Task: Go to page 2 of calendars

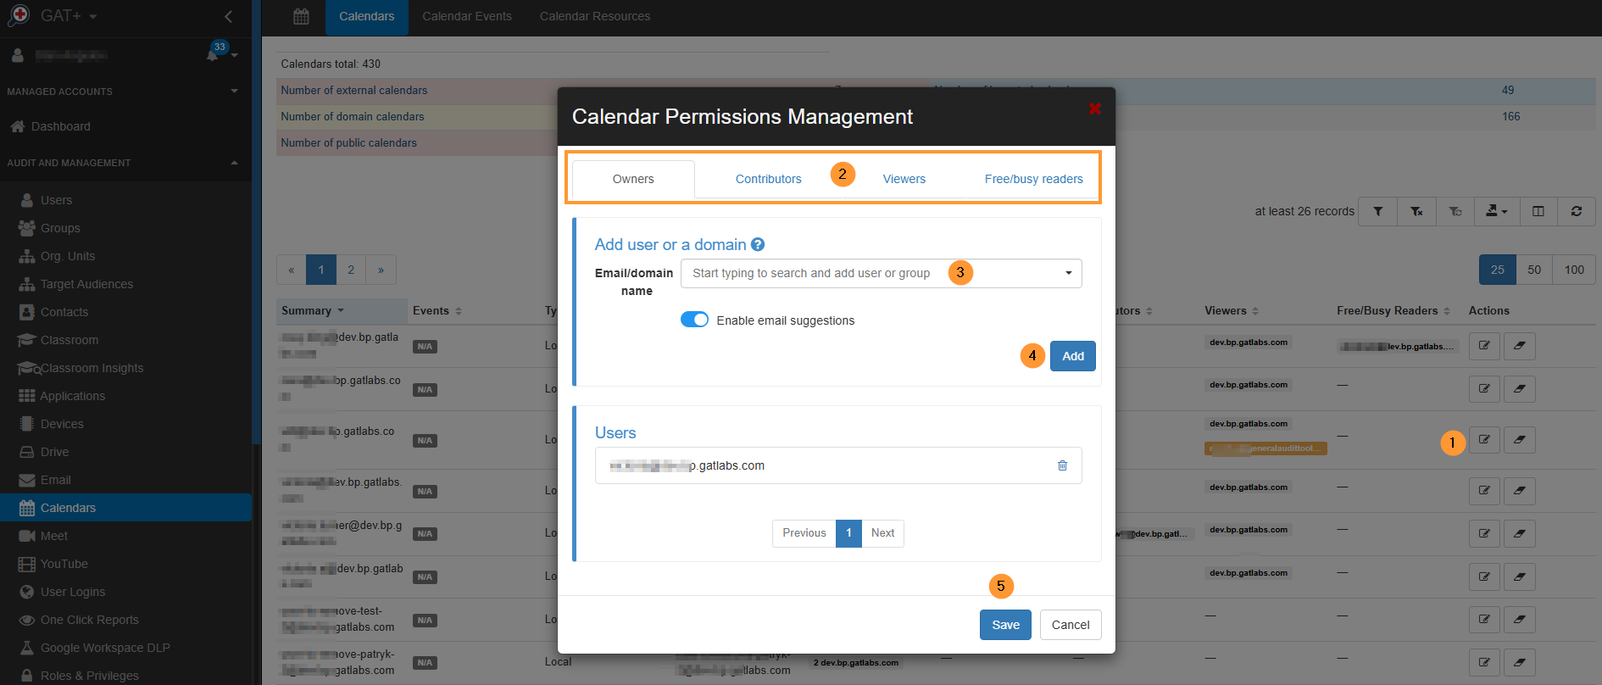Action: [x=351, y=270]
